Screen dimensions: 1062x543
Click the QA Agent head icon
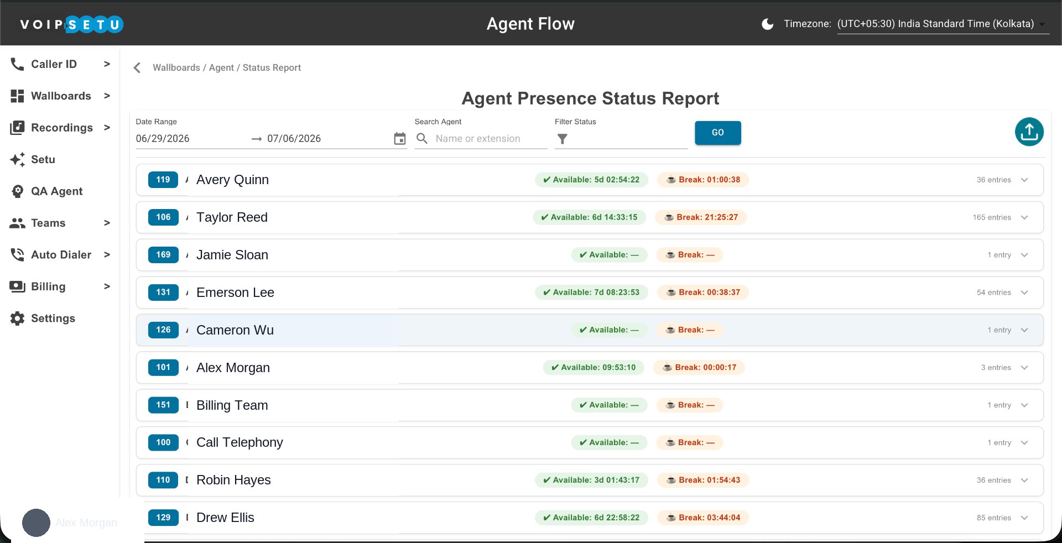point(17,191)
